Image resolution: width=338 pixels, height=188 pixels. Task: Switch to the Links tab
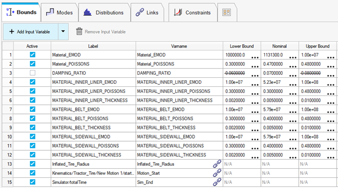(147, 13)
